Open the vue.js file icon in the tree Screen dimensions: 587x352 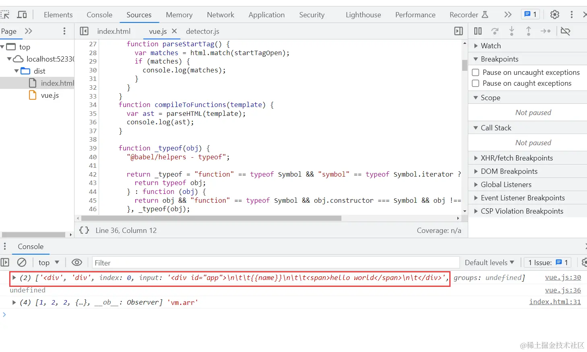click(33, 95)
